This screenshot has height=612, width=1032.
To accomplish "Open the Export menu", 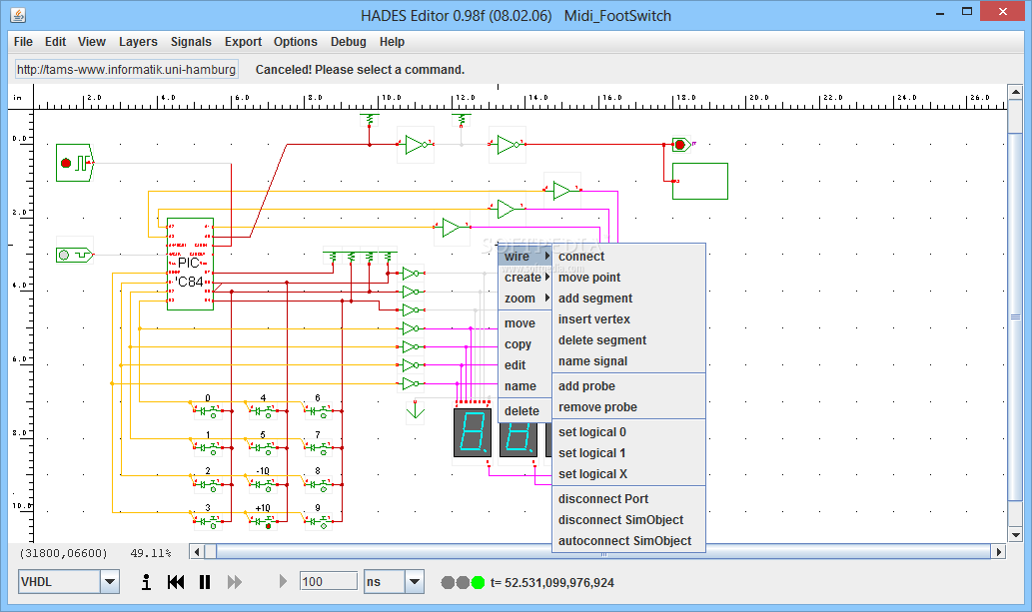I will coord(243,42).
